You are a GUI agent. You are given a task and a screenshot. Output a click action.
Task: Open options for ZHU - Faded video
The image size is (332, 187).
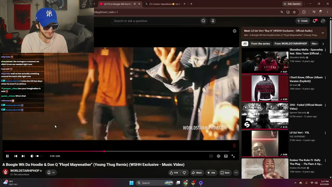point(325,105)
